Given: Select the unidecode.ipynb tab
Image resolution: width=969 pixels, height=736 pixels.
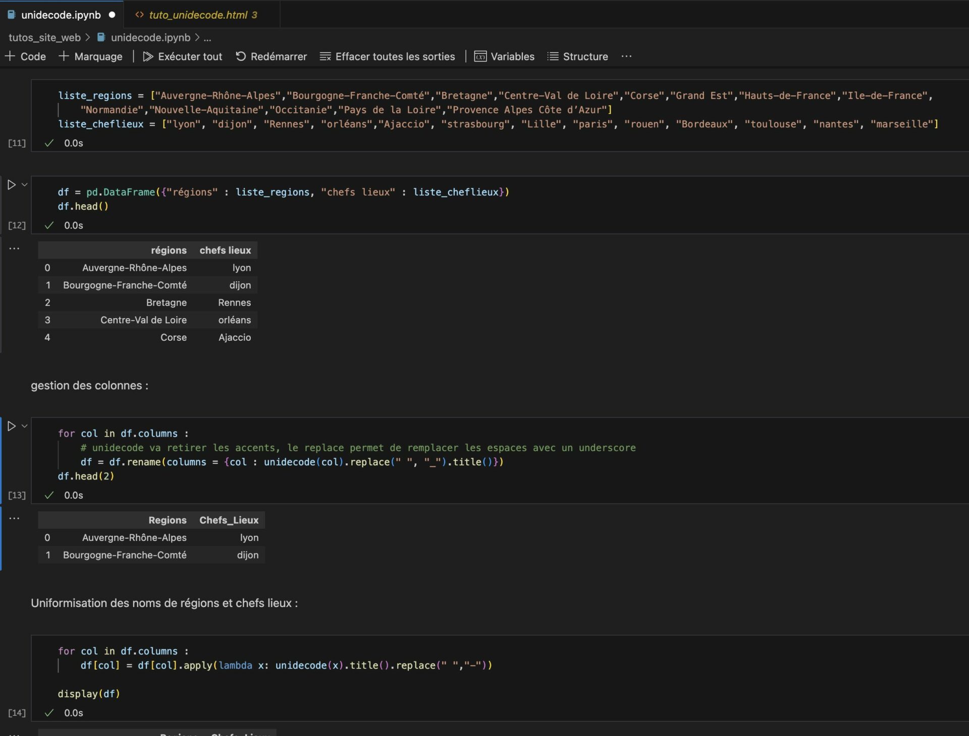Looking at the screenshot, I should click(x=61, y=15).
